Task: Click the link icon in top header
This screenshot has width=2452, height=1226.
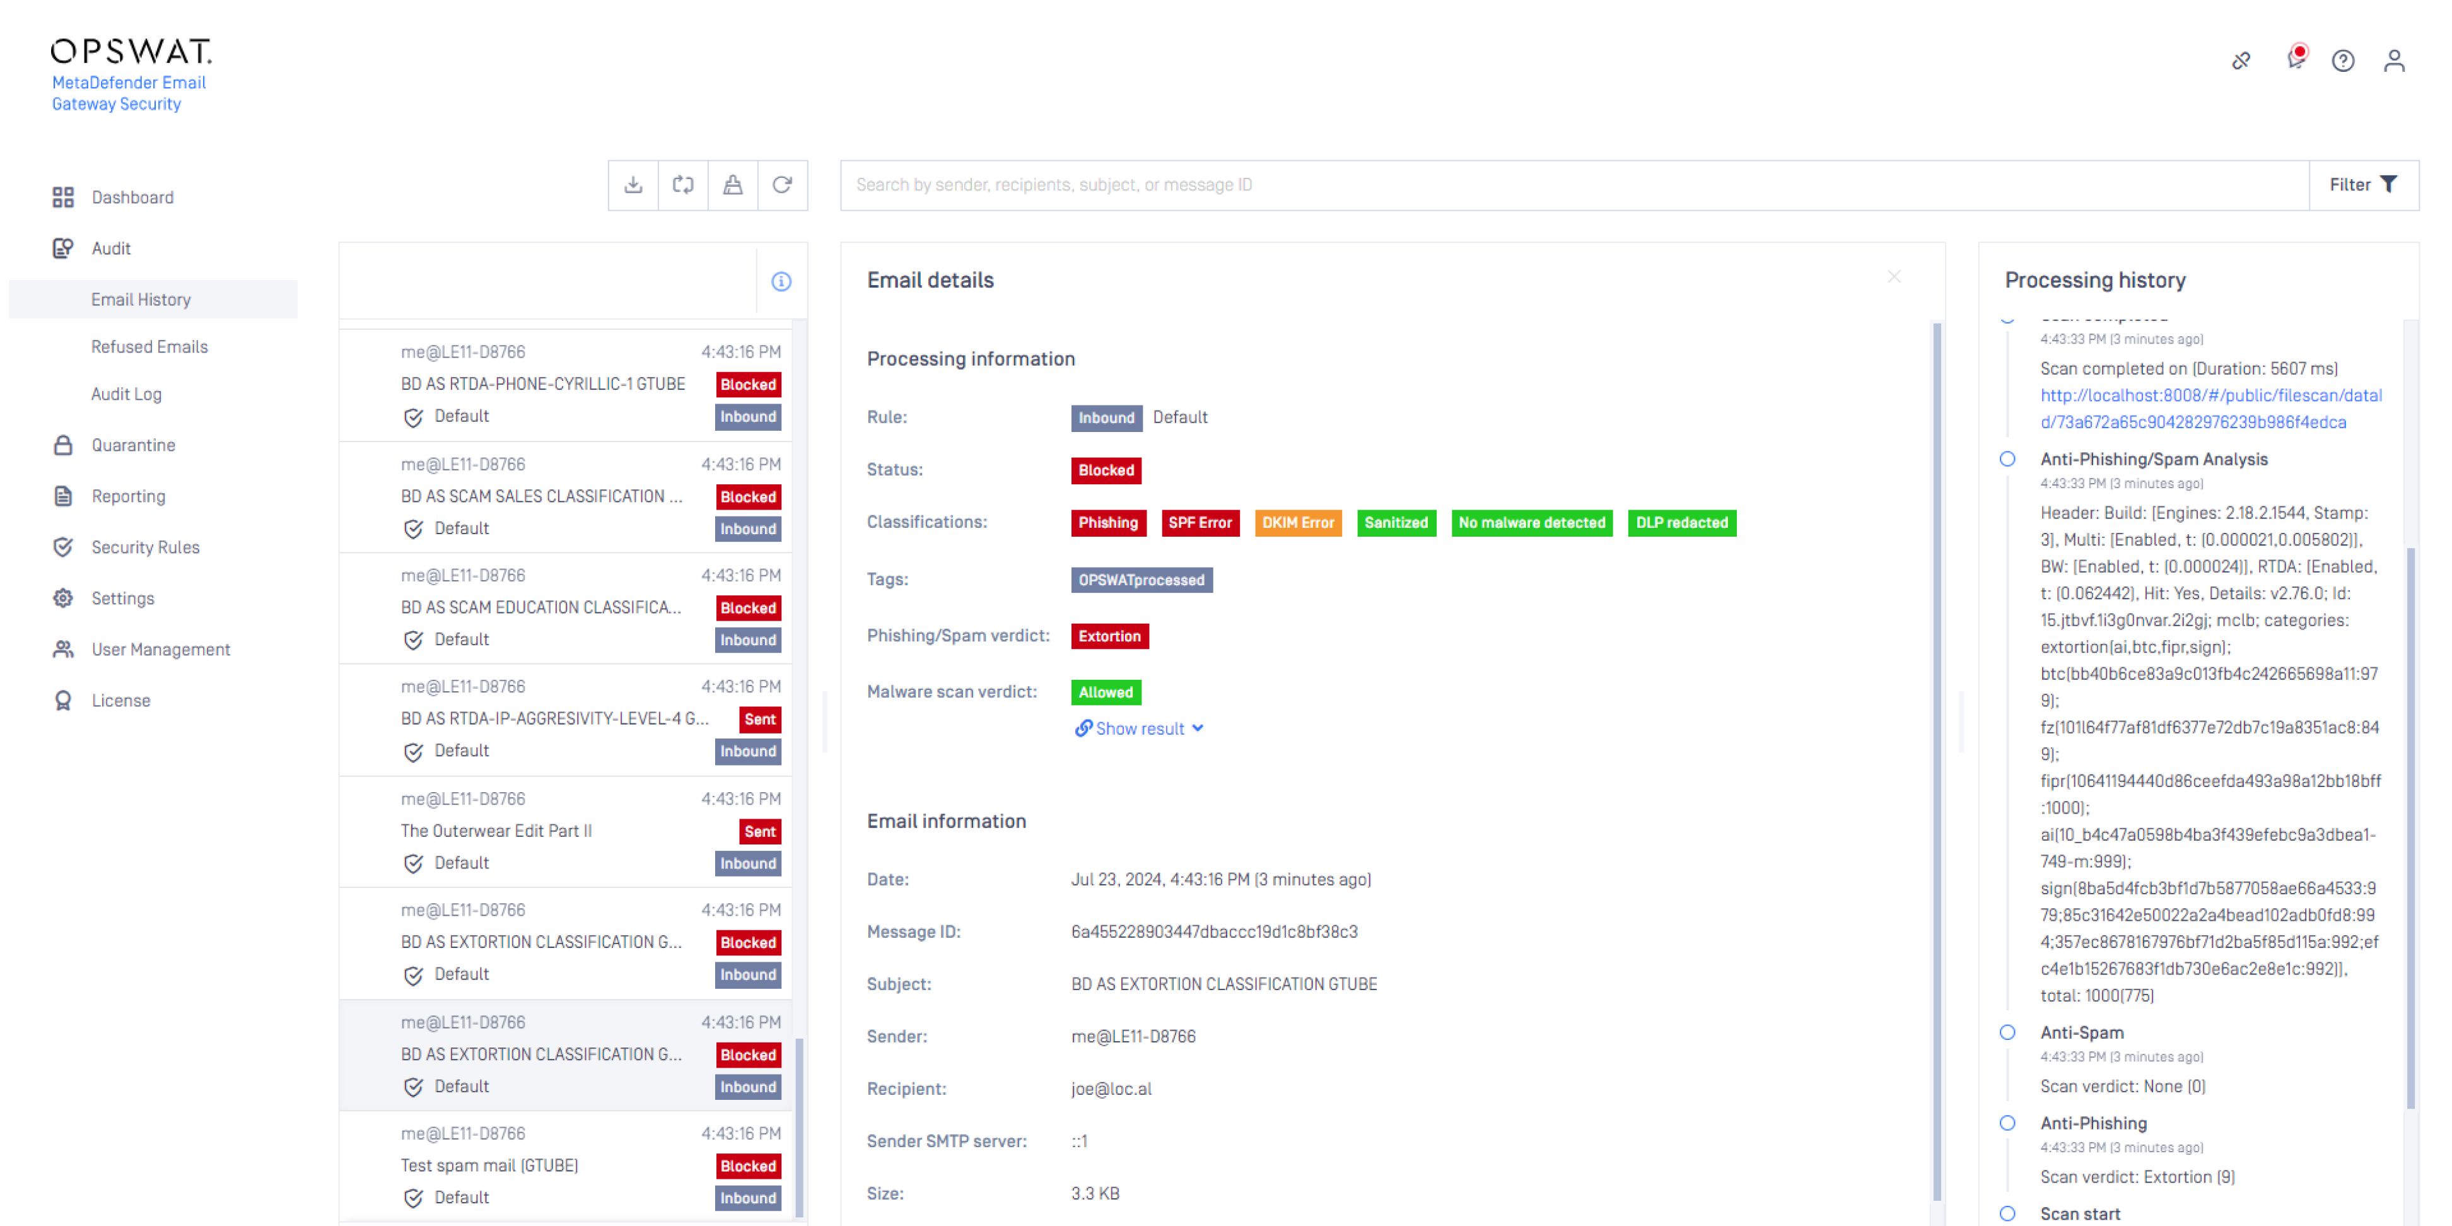Action: 2241,61
